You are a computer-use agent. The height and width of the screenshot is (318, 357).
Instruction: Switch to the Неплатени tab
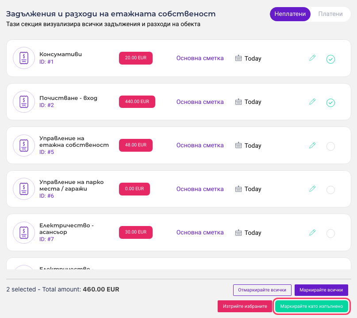point(290,14)
